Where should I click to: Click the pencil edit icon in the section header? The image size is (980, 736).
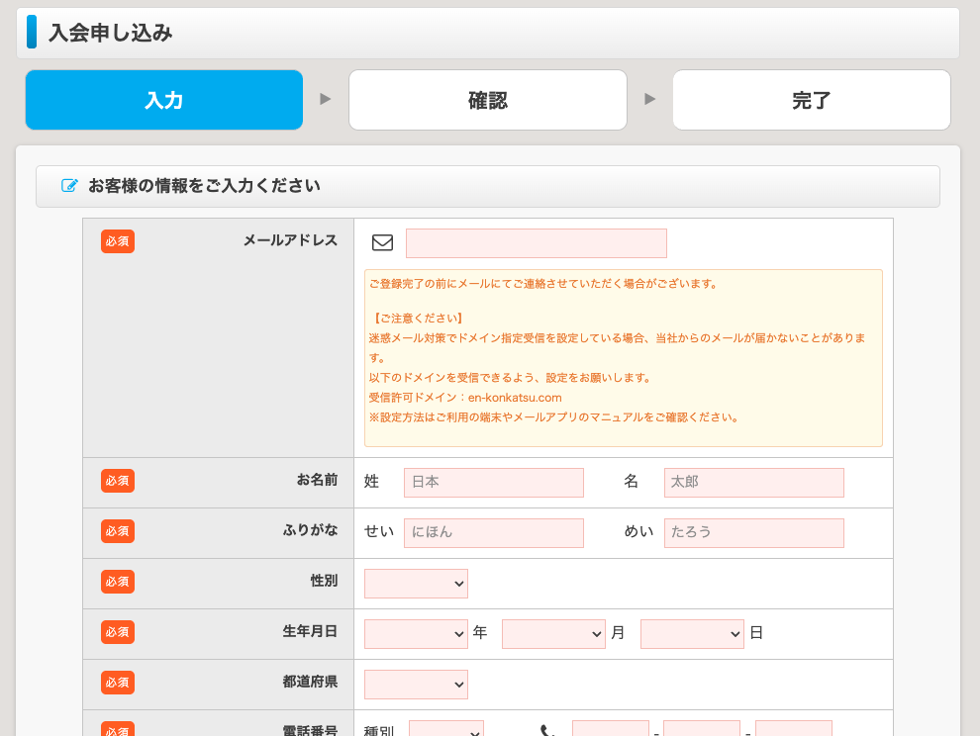pyautogui.click(x=69, y=186)
